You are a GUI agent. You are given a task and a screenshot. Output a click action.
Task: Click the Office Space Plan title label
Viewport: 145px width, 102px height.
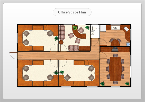point(72,12)
